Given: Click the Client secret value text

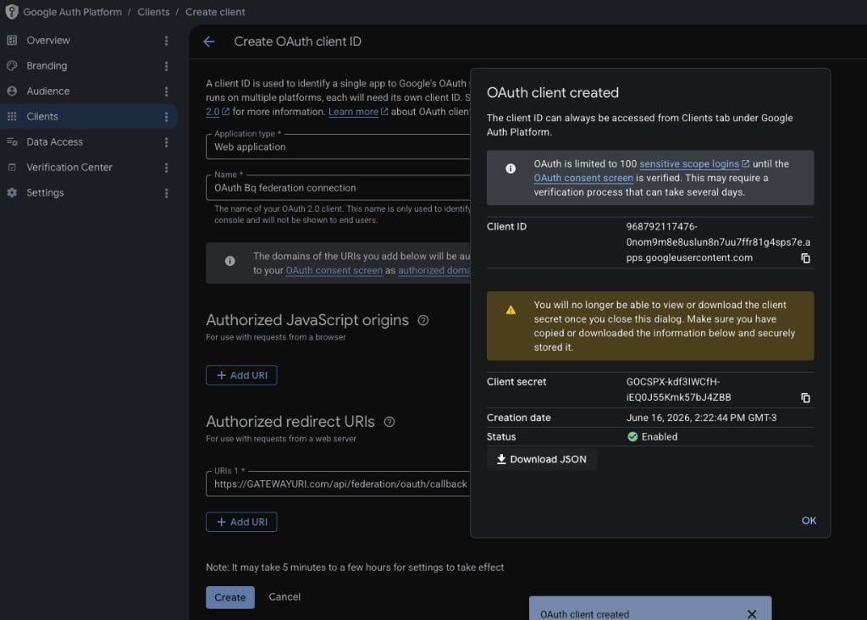Looking at the screenshot, I should 678,390.
